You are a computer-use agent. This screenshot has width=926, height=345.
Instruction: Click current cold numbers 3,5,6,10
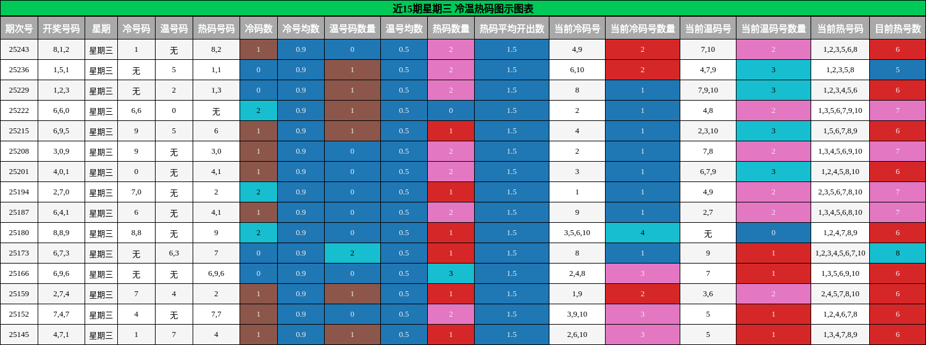pyautogui.click(x=577, y=233)
